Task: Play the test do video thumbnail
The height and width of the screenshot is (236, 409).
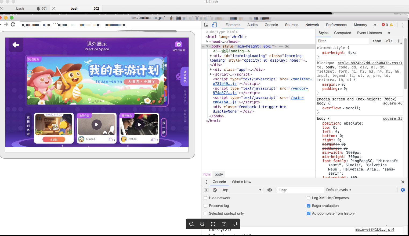Action: point(139,125)
